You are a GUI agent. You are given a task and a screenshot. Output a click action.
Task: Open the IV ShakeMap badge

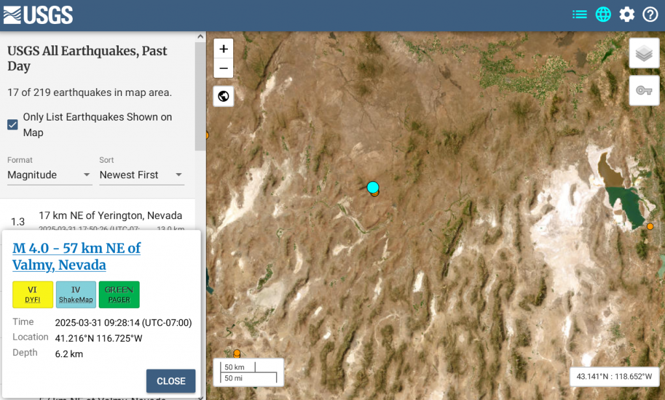[x=76, y=294]
